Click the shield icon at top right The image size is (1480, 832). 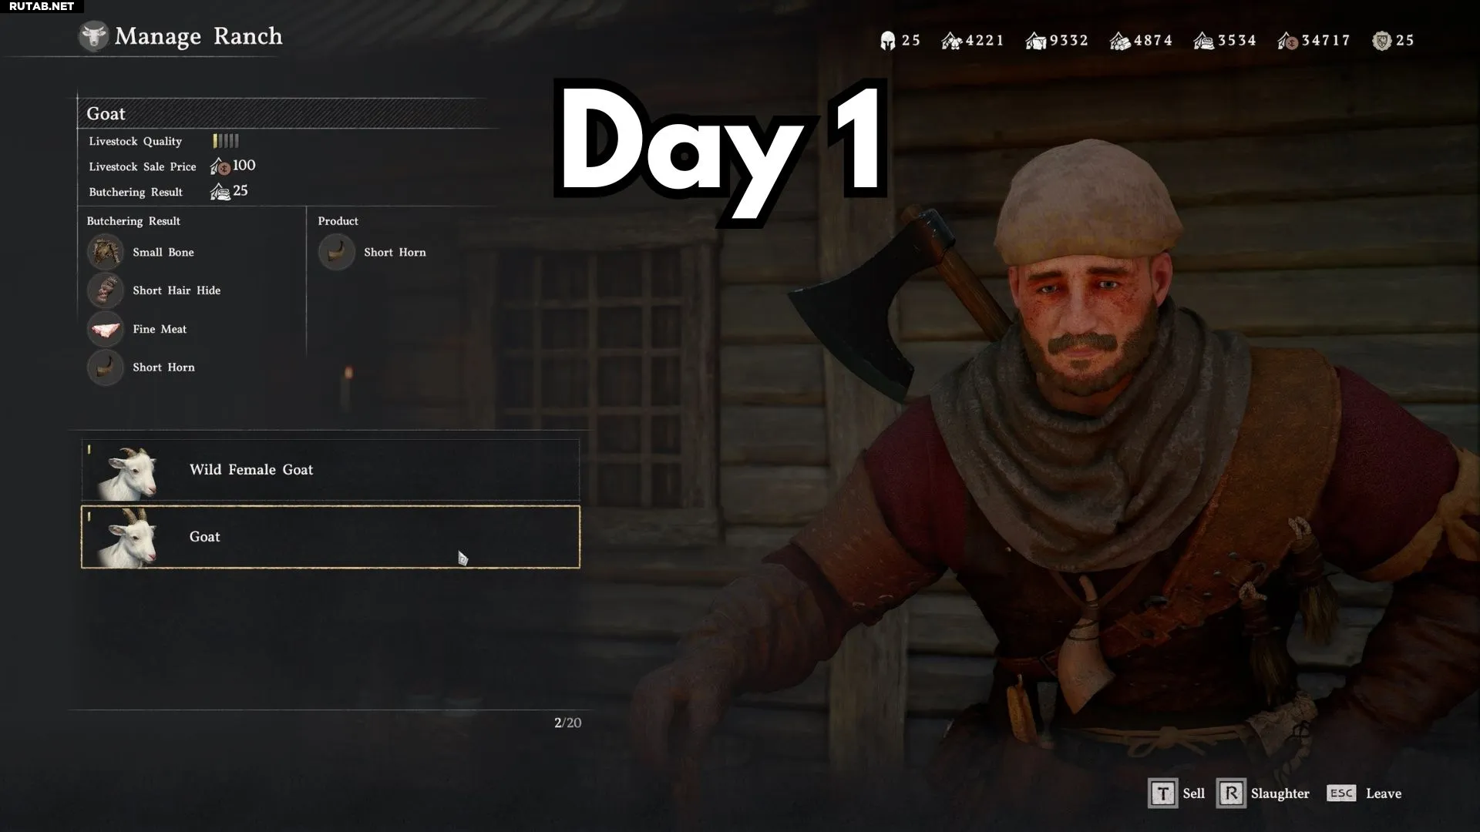coord(1381,41)
